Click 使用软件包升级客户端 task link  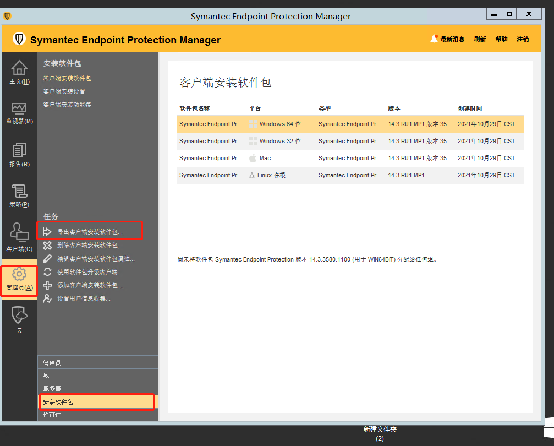coord(87,272)
